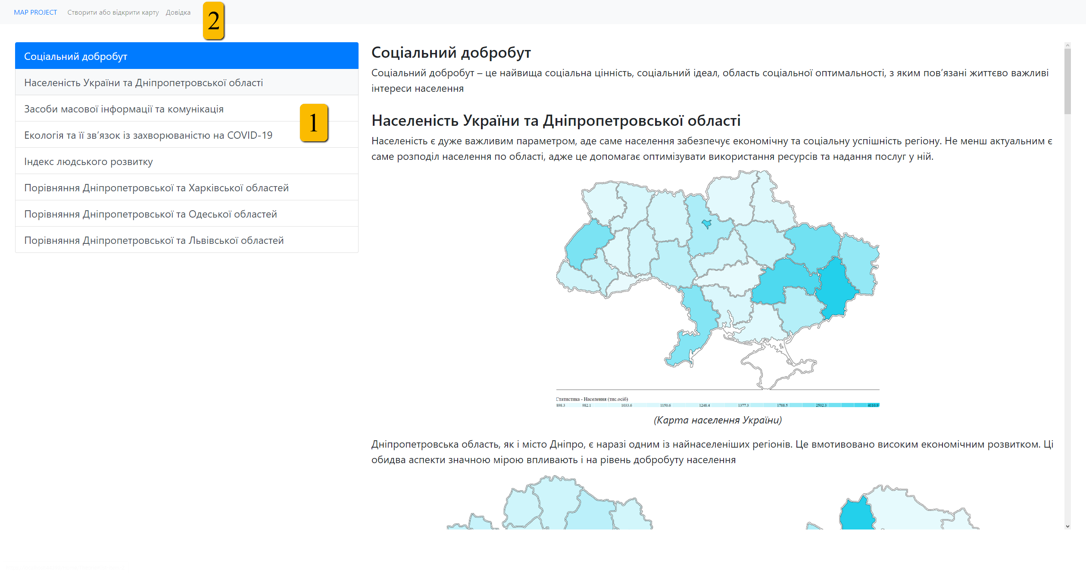Open comparison with Харківської області
Screen dimensions: 1086x573
click(x=187, y=187)
